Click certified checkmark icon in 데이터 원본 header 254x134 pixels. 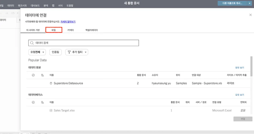click(x=33, y=75)
